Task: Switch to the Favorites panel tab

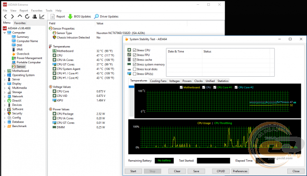Action: click(20, 23)
